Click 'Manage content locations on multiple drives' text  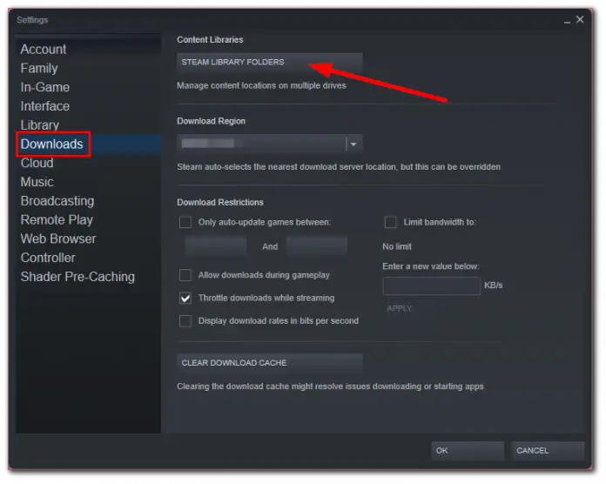pos(261,85)
